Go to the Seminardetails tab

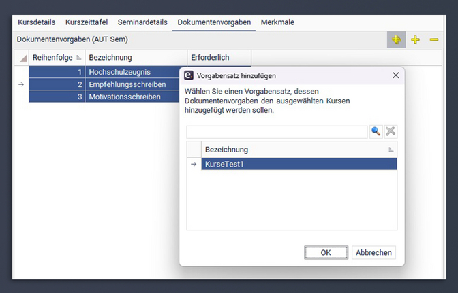[x=143, y=22]
